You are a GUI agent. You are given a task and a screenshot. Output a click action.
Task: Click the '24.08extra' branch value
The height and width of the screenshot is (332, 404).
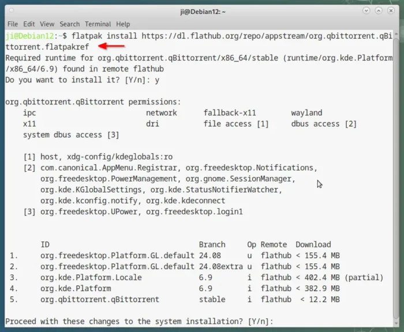click(x=221, y=267)
